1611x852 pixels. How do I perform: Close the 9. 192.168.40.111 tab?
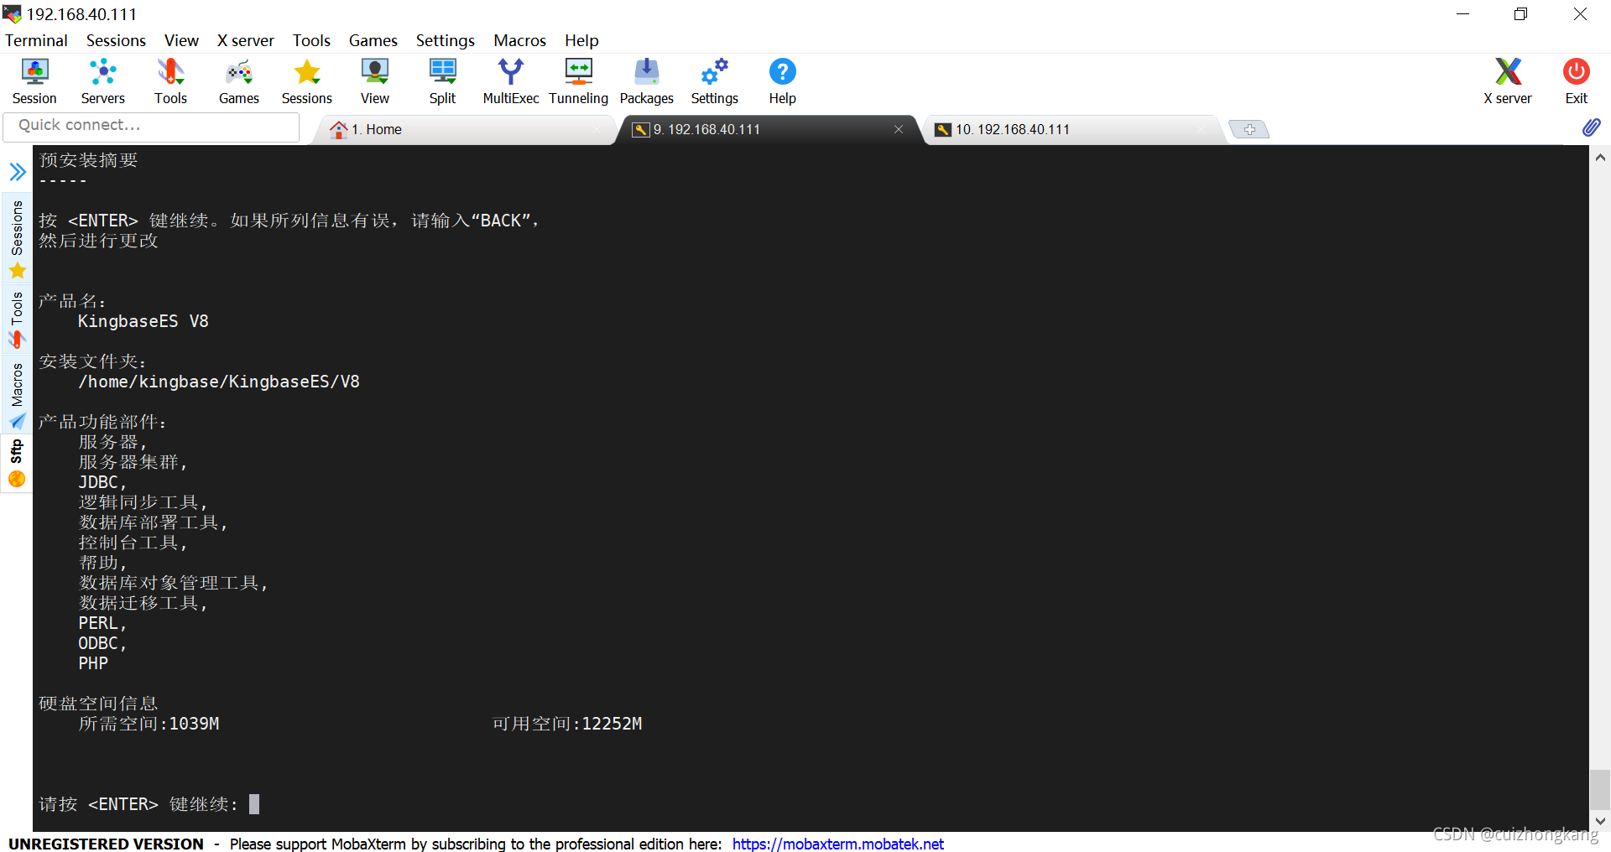coord(899,129)
